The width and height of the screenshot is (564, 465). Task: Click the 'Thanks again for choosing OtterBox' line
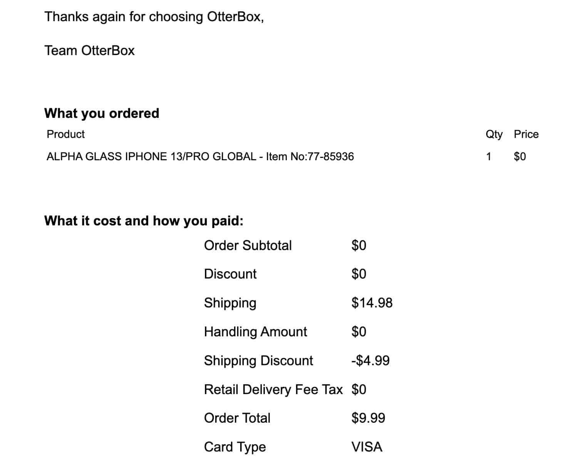point(154,17)
